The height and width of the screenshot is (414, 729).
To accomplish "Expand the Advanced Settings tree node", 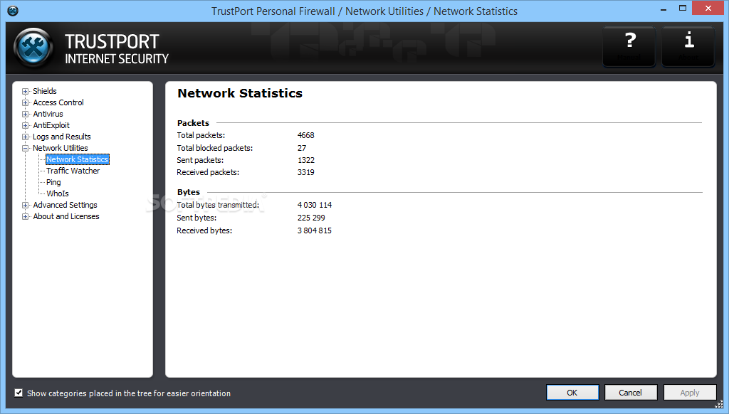I will pyautogui.click(x=25, y=206).
